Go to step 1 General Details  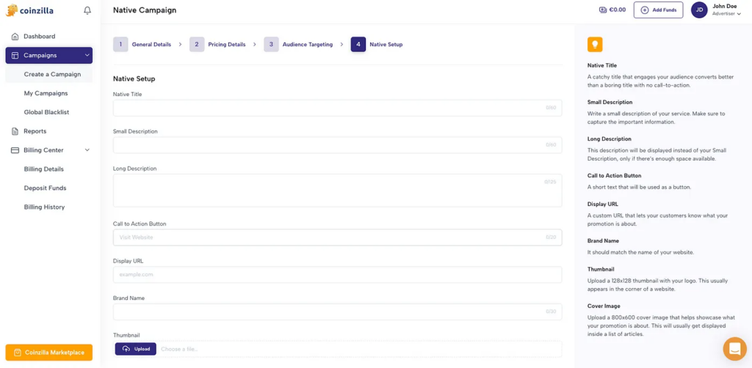pos(143,45)
